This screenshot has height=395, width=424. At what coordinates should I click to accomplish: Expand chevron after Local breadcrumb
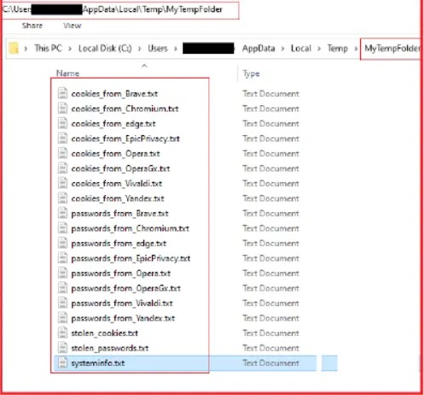319,49
